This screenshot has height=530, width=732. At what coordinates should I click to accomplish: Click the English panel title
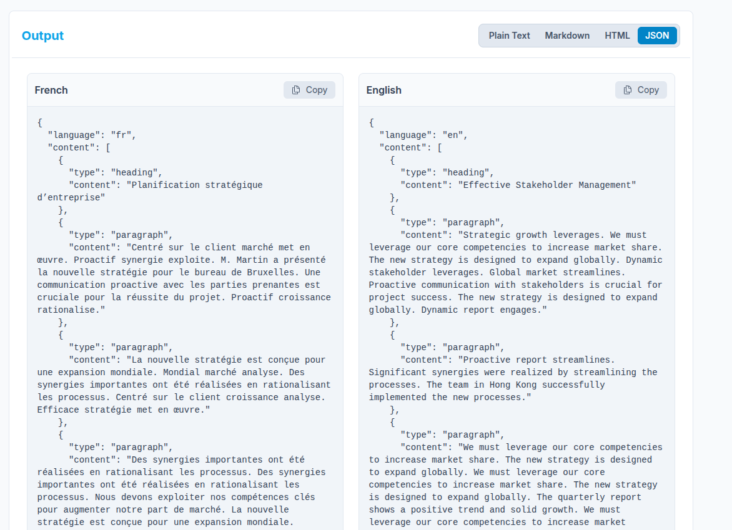383,90
